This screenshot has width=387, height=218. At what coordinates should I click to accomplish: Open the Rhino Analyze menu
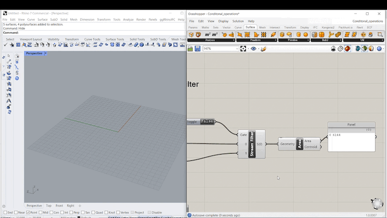point(128,19)
